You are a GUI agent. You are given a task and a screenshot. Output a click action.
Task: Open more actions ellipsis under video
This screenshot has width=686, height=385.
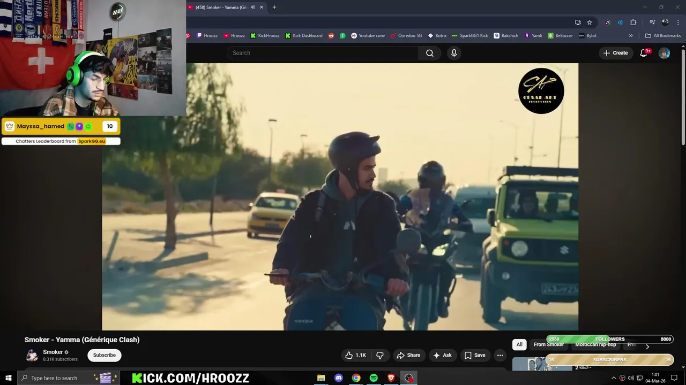500,355
